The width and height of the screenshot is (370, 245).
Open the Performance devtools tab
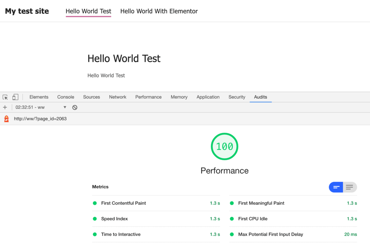tap(148, 97)
